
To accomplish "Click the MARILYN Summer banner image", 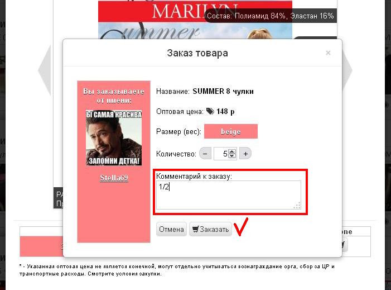I will [195, 20].
